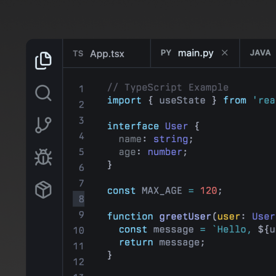276x276 pixels.
Task: Place cursor on the MAX_AGE constant
Action: click(x=161, y=190)
